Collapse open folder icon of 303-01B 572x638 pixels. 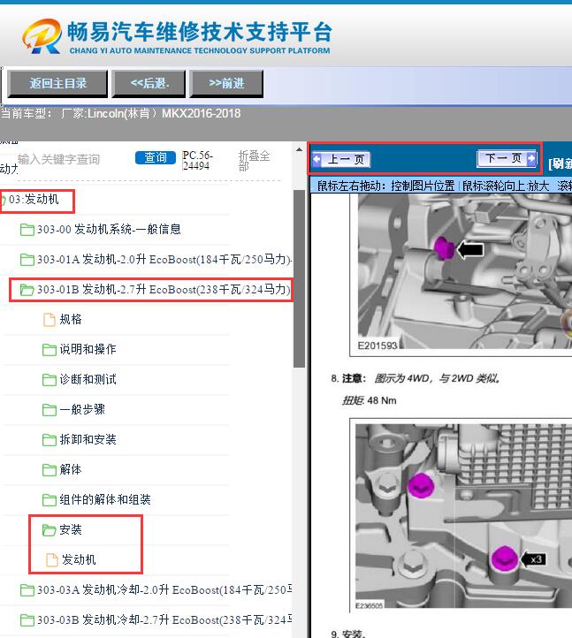coord(27,290)
